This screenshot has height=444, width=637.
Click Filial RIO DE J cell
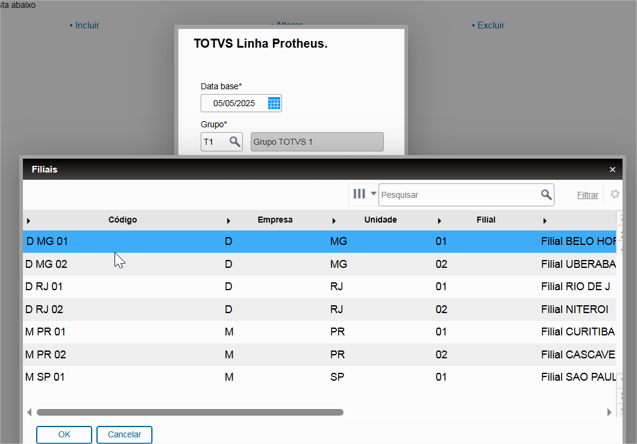576,287
